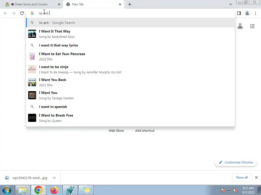Open the Google apps grid icon

tap(252, 26)
